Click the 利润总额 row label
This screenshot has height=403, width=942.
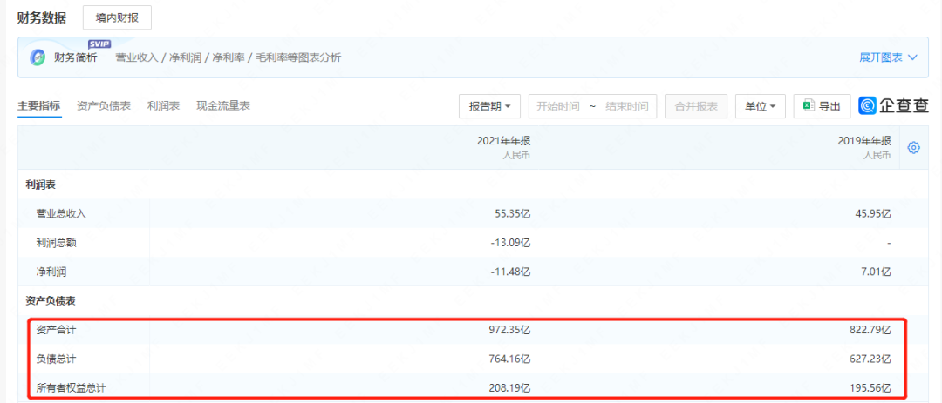point(56,242)
